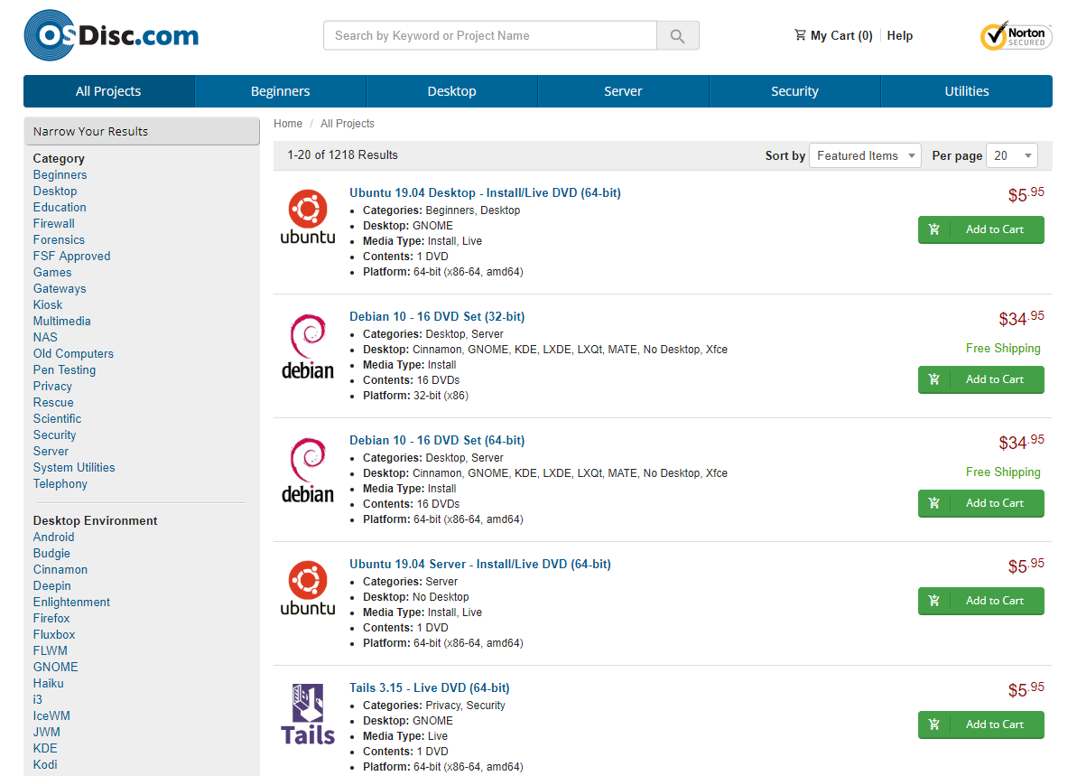
Task: Filter by Fluxbox desktop environment
Action: pos(54,634)
